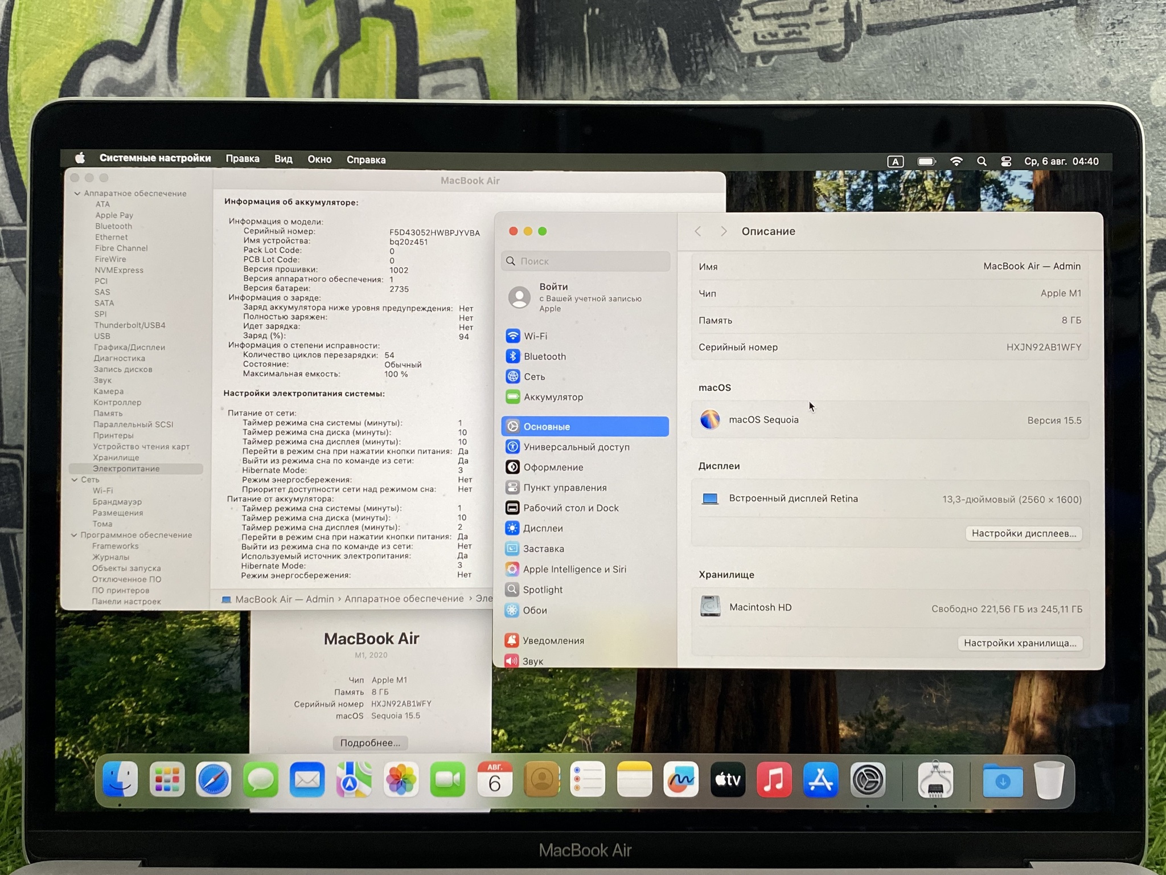Launch App Store from Dock
This screenshot has height=875, width=1166.
tap(820, 779)
